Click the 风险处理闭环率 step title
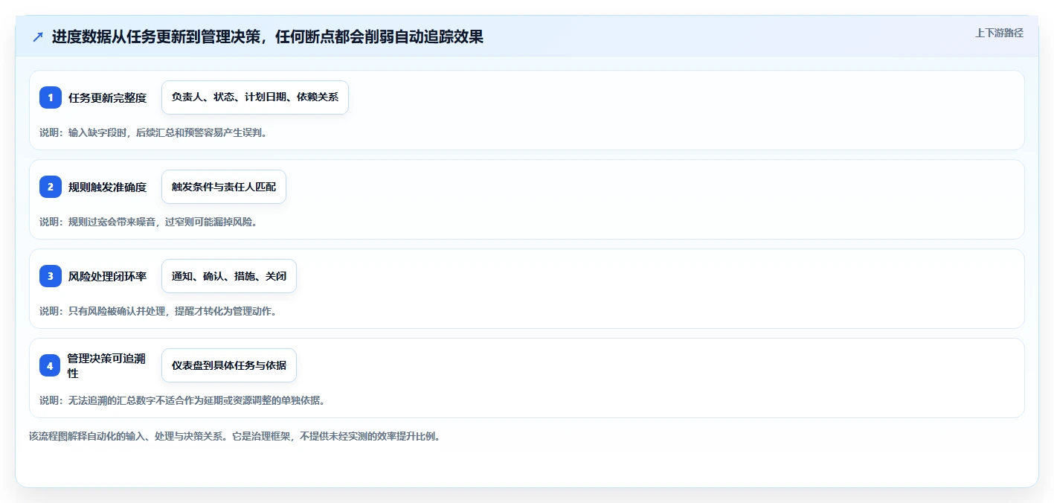The image size is (1054, 503). coord(107,276)
